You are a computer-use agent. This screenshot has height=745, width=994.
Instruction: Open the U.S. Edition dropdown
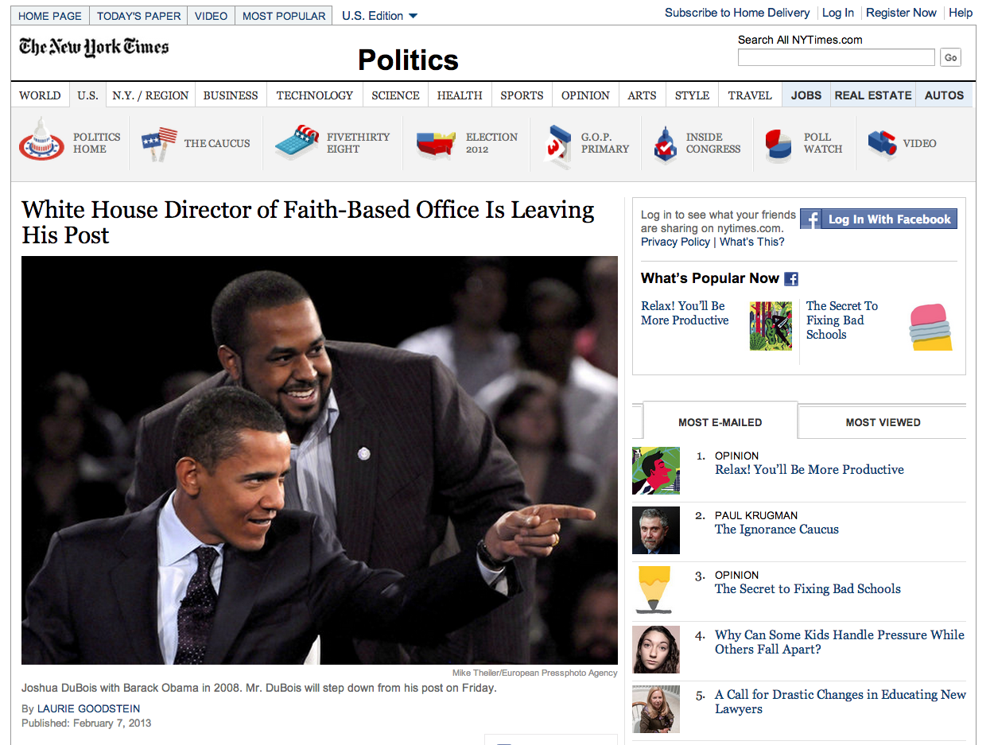pos(379,16)
